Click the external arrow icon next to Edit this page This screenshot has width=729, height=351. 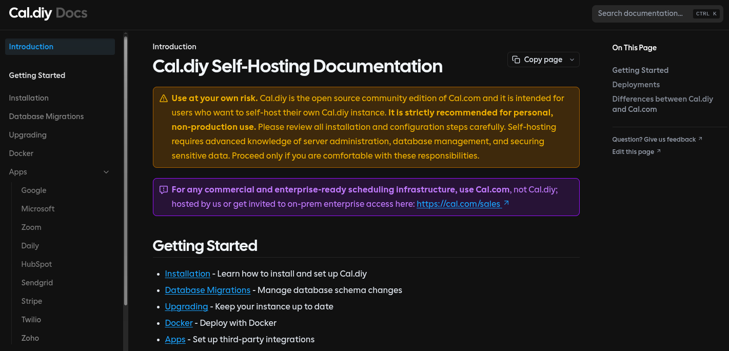click(x=659, y=151)
